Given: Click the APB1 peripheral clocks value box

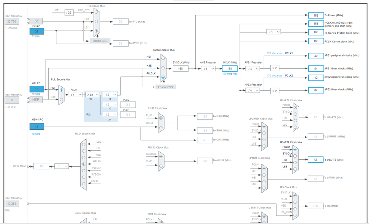Looking at the screenshot, I should pos(316,56).
